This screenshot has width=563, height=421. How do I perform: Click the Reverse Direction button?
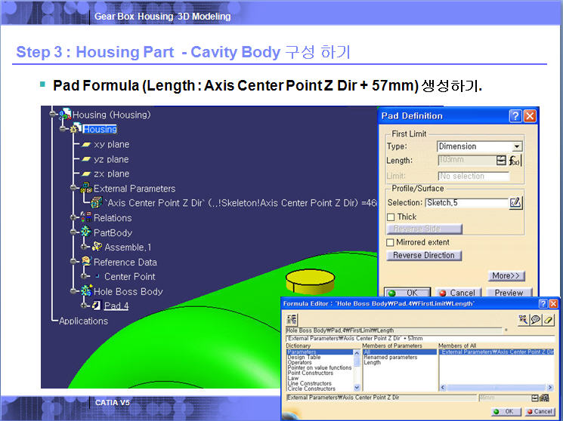[424, 256]
